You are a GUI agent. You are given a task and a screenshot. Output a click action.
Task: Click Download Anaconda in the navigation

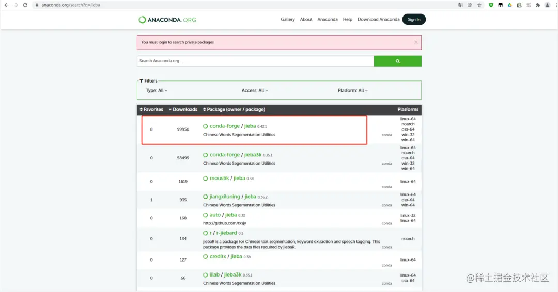point(378,19)
